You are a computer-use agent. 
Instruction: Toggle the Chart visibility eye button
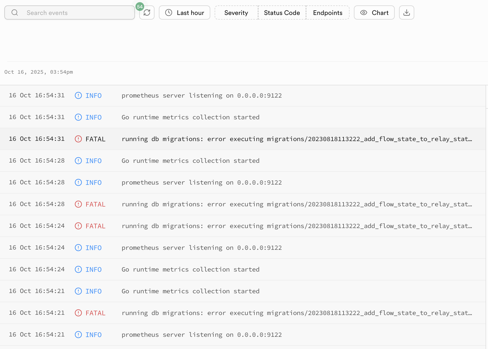[x=374, y=13]
